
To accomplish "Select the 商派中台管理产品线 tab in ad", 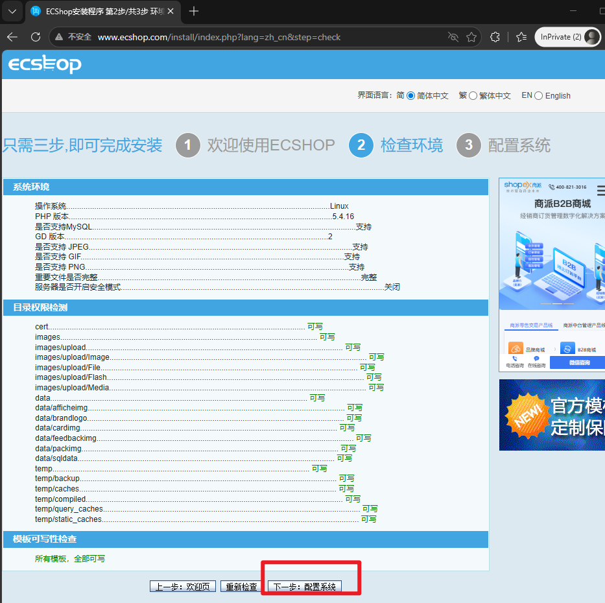I will tap(584, 325).
